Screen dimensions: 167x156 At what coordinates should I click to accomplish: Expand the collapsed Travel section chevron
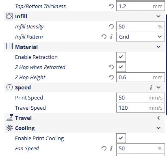pos(158,118)
